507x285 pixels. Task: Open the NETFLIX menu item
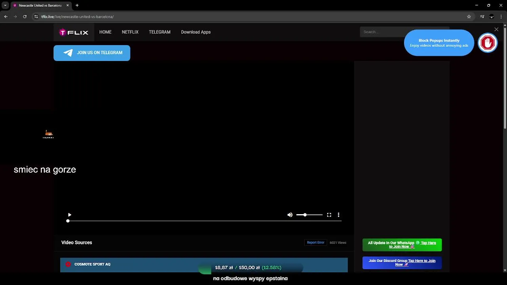click(x=130, y=32)
